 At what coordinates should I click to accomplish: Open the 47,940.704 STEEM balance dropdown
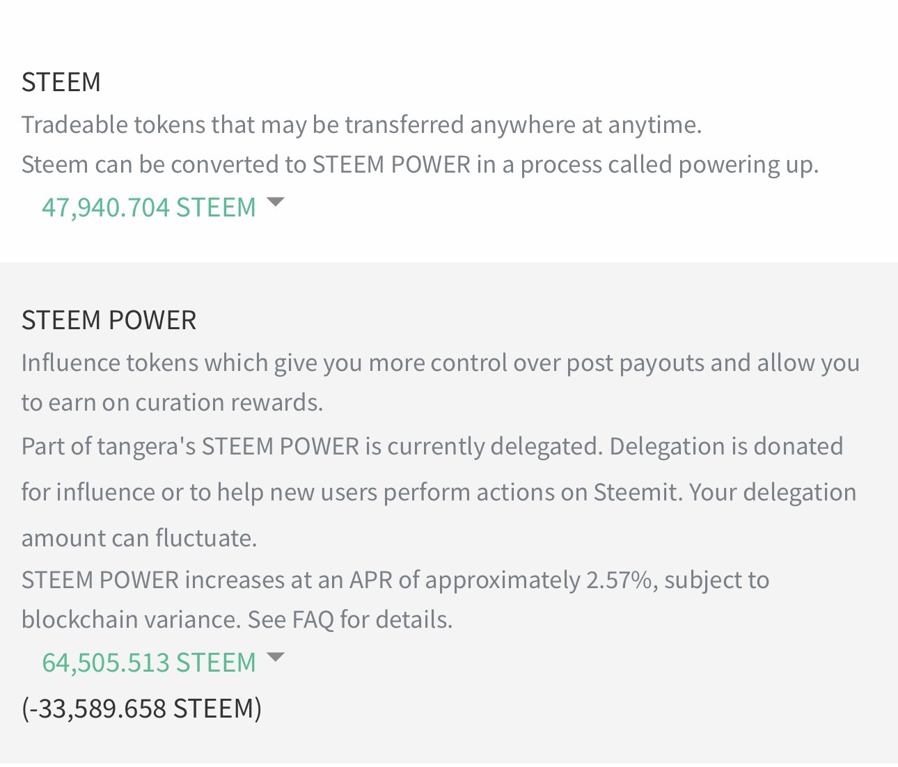tap(149, 207)
